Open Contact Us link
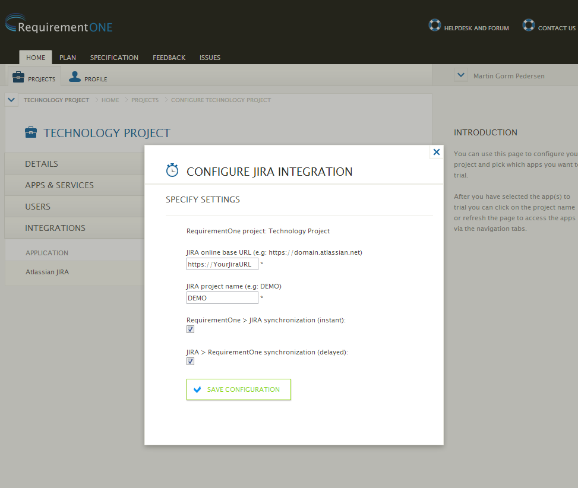 [x=557, y=28]
